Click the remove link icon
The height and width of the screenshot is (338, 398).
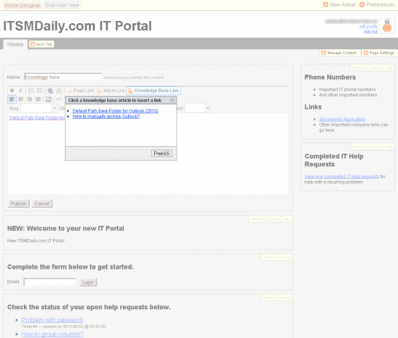pyautogui.click(x=59, y=90)
